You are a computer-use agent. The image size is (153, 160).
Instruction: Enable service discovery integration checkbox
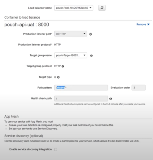pyautogui.click(x=56, y=149)
